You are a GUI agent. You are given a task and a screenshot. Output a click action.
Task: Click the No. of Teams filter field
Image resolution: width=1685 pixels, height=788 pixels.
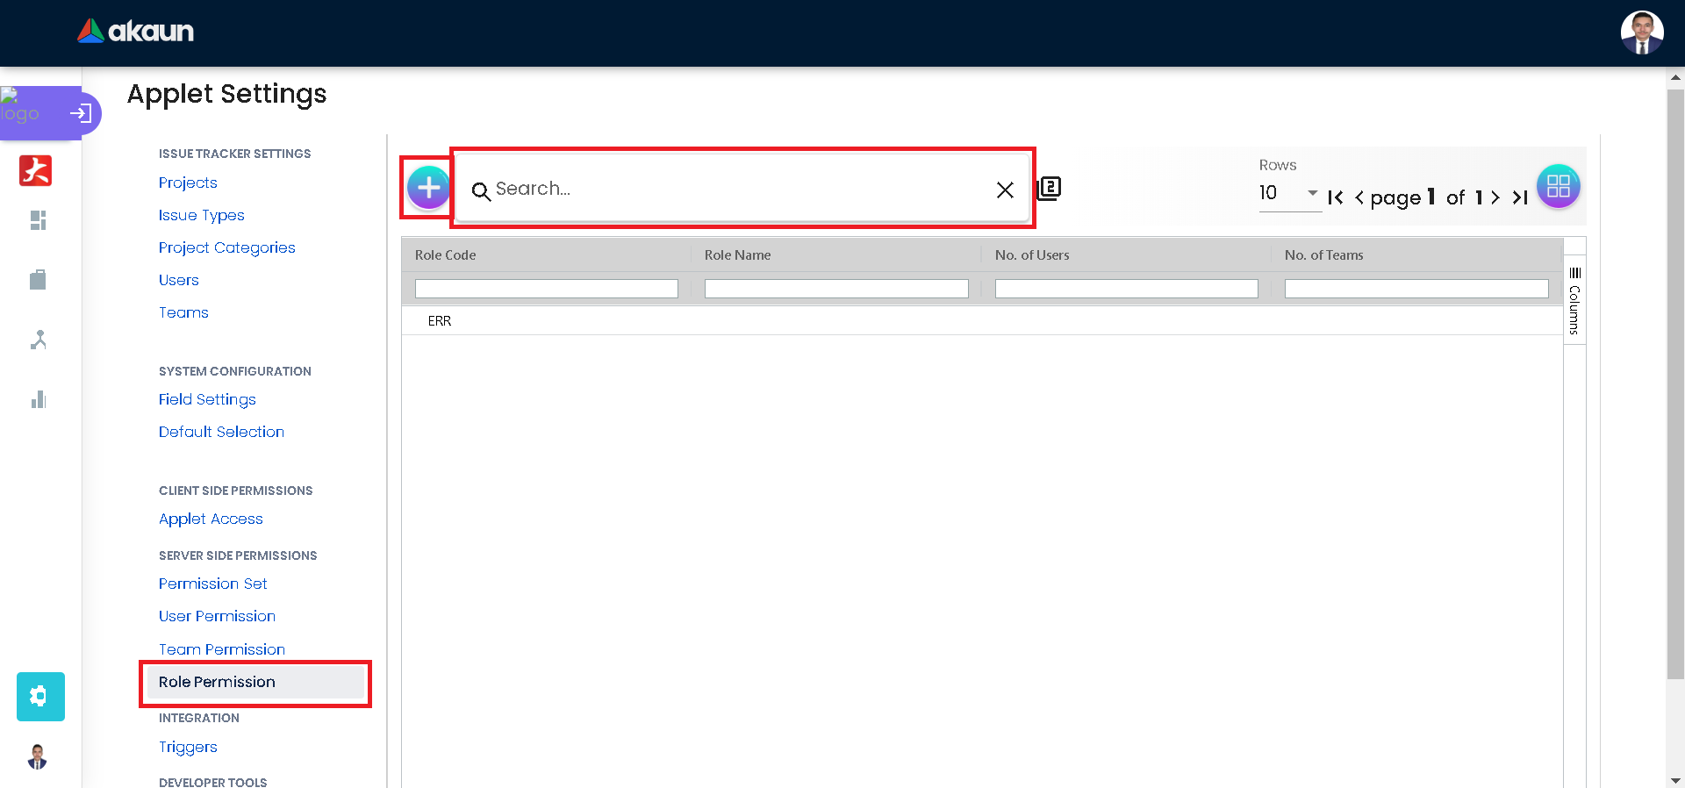(x=1416, y=289)
